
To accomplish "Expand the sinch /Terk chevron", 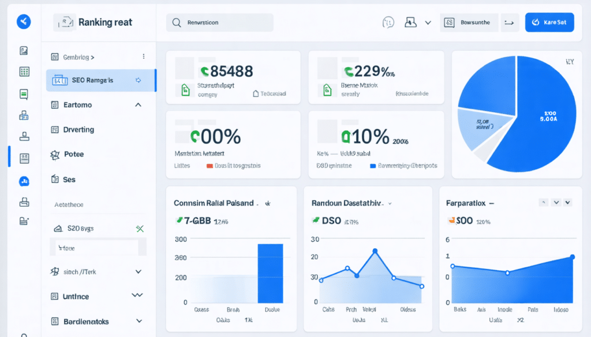I will pos(139,271).
